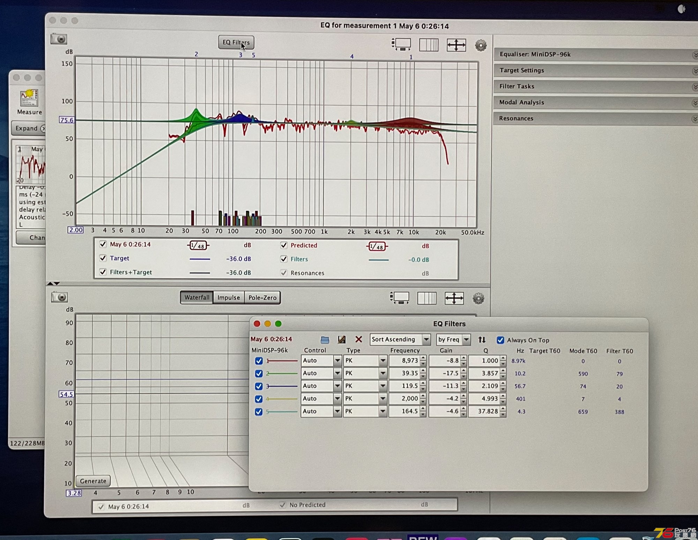698x540 pixels.
Task: Increase filter 4 frequency with stepper up arrow
Action: [423, 396]
